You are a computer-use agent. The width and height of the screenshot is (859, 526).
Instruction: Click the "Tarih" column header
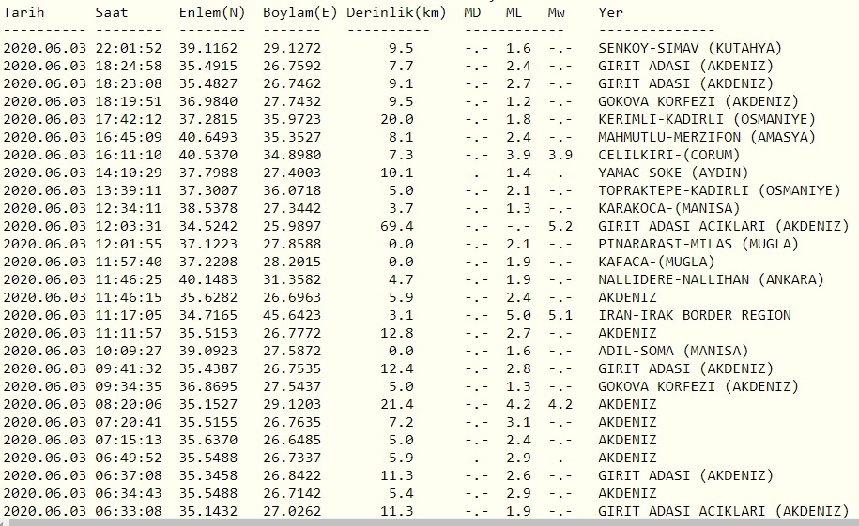[x=23, y=13]
